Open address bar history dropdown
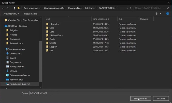172x103 pixels. click(127, 8)
